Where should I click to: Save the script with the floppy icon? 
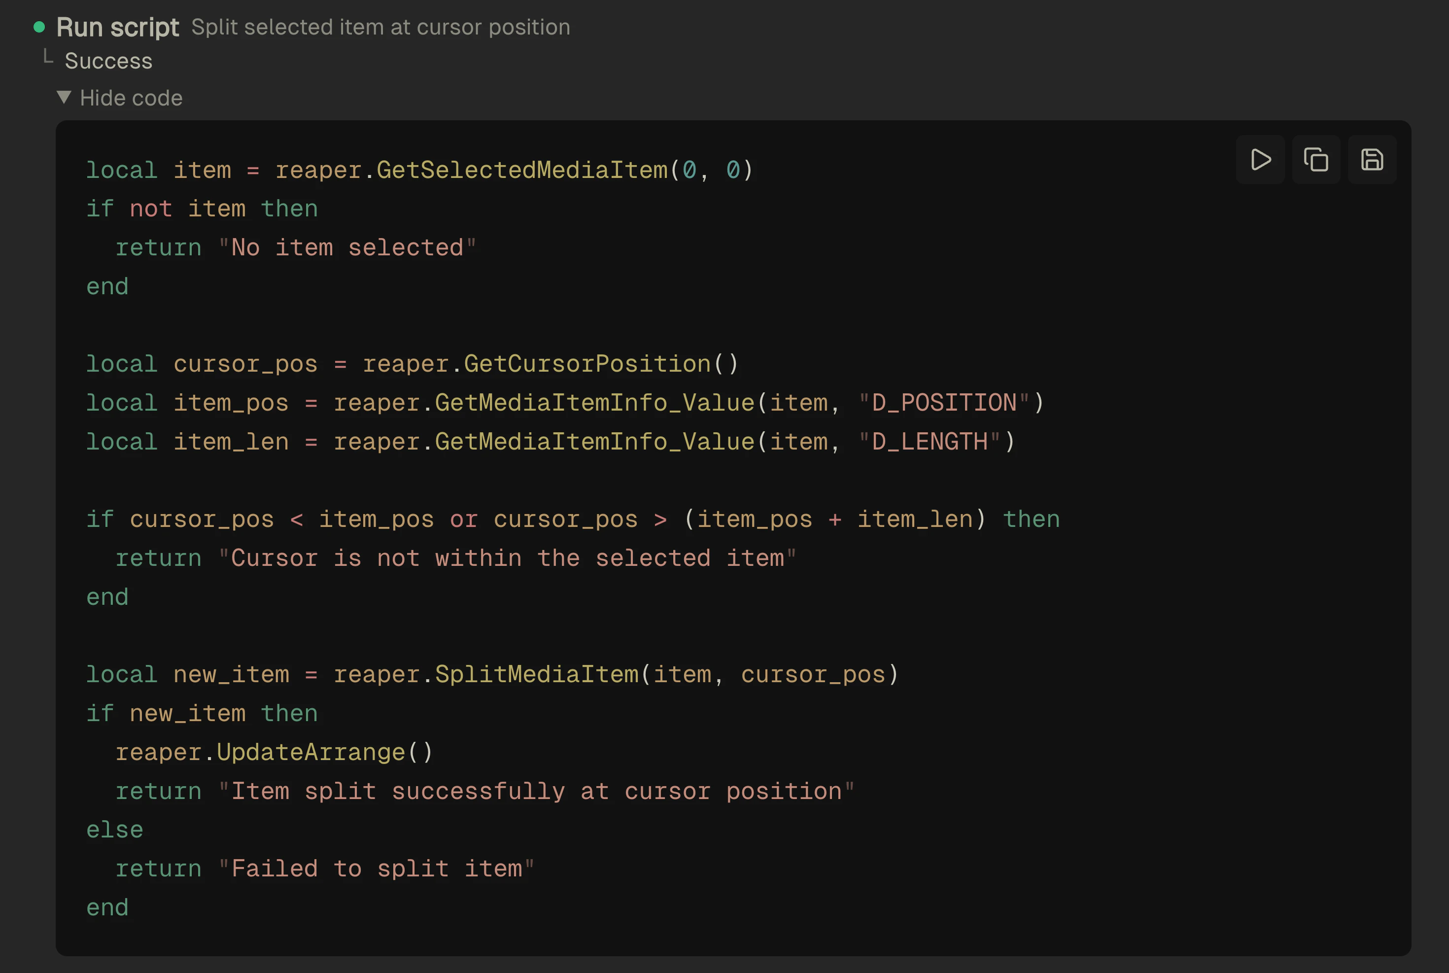pos(1372,160)
